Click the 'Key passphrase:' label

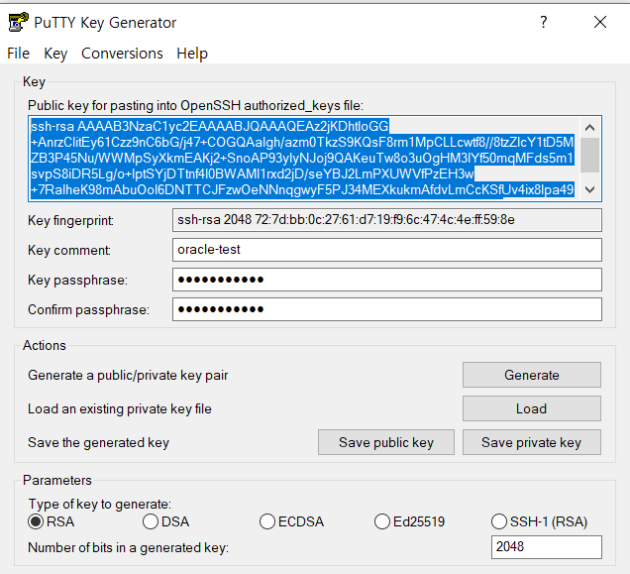[77, 280]
